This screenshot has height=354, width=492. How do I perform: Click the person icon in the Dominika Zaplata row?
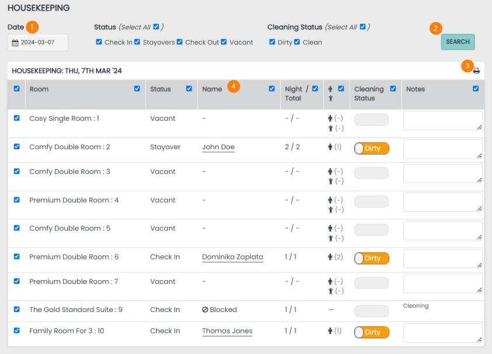click(x=330, y=257)
